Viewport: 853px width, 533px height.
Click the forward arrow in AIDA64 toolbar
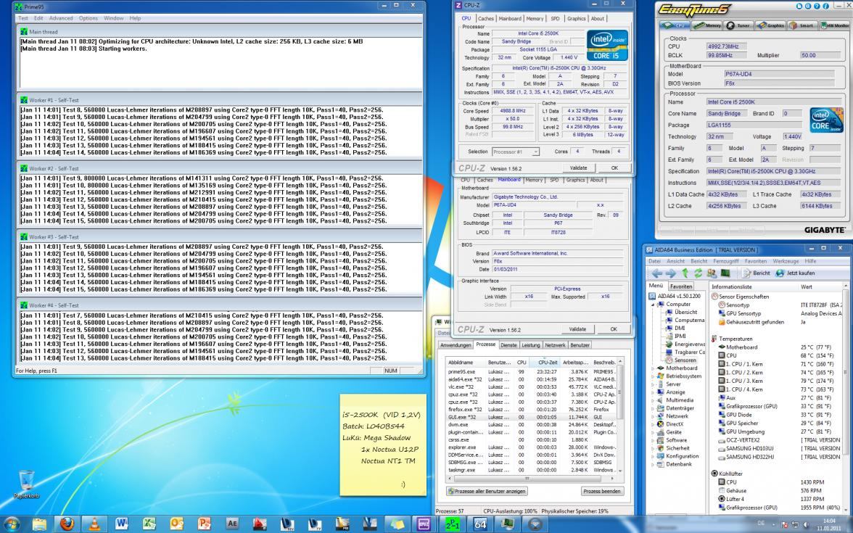(671, 273)
